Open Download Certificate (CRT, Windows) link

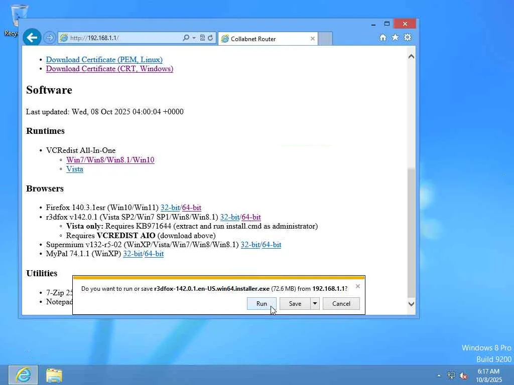coord(109,69)
